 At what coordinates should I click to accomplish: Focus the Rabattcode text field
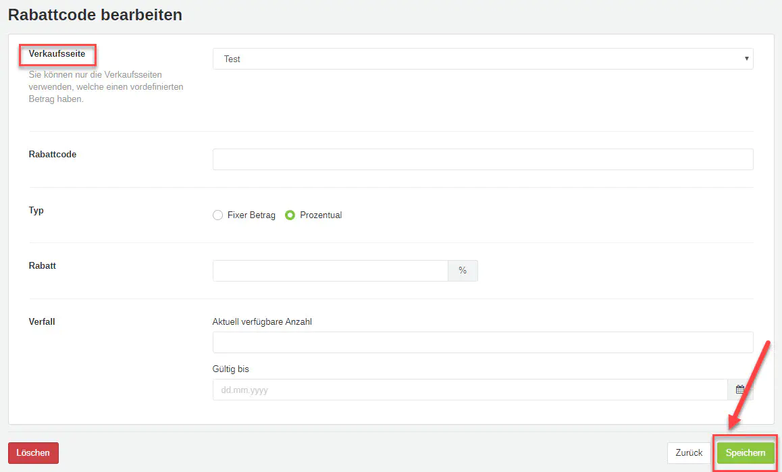pos(482,159)
